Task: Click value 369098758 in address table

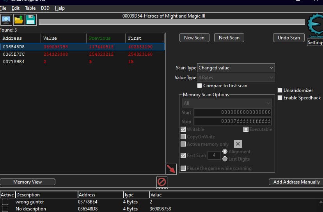Action: pyautogui.click(x=160, y=209)
